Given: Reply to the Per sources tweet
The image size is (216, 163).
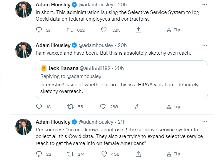Looking at the screenshot, I should pos(39,154).
